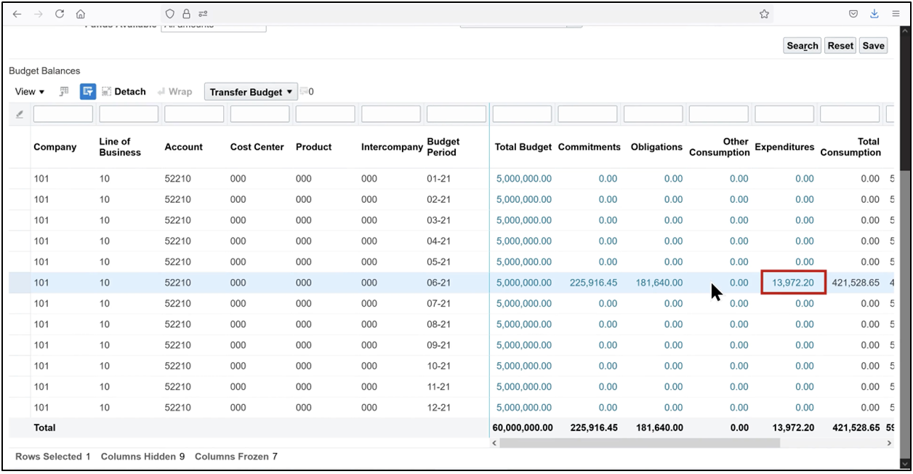This screenshot has height=474, width=913.
Task: Click the shield tracking protection icon
Action: click(169, 13)
